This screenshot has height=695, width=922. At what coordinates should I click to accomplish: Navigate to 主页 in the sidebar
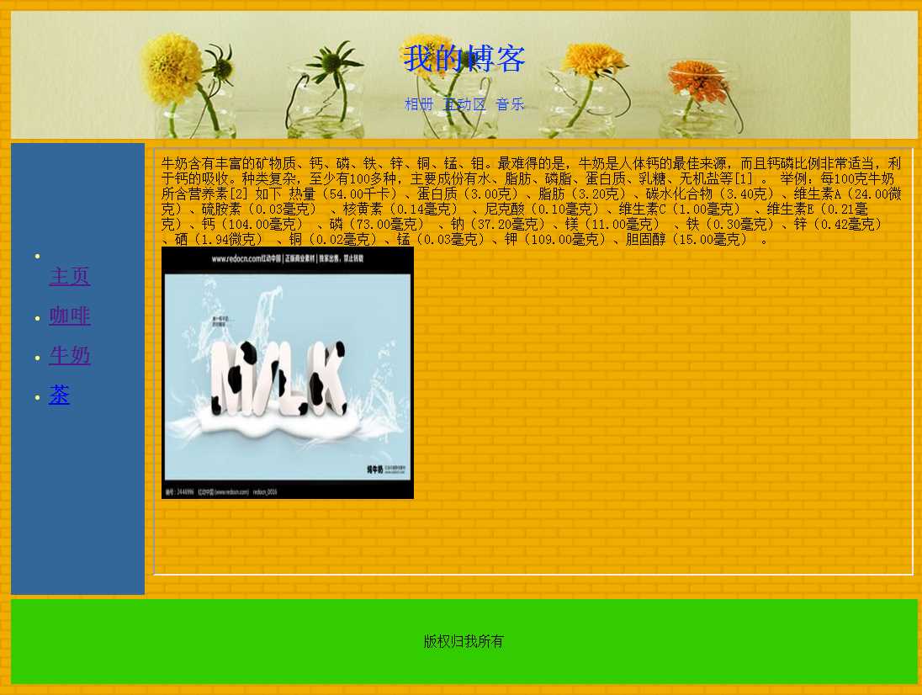tap(70, 276)
